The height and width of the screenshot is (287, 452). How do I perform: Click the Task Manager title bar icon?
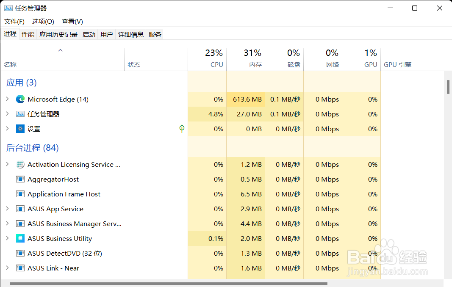pos(8,8)
